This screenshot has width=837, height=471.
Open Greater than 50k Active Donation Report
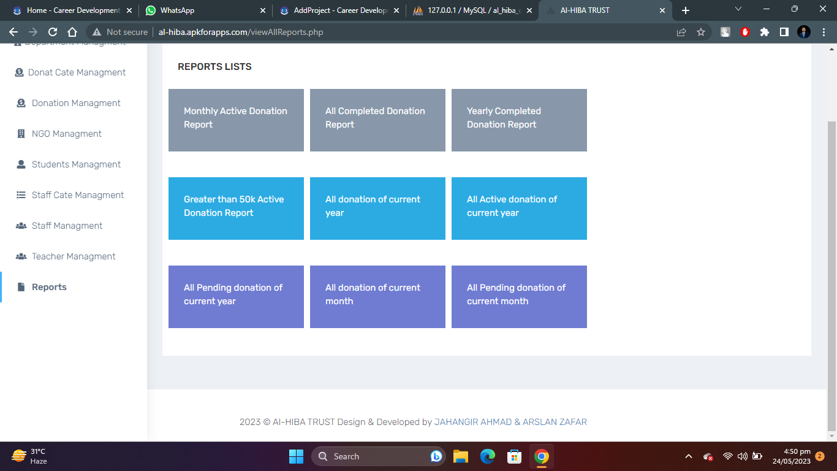[x=236, y=209]
